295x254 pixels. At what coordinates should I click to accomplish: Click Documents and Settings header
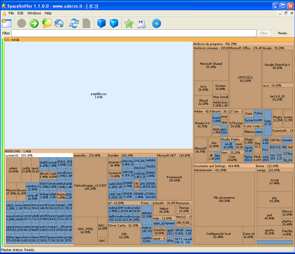pyautogui.click(x=224, y=166)
